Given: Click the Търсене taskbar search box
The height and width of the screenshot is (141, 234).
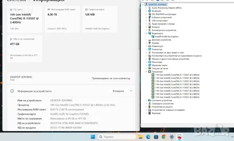Looking at the screenshot, I should (x=117, y=137).
